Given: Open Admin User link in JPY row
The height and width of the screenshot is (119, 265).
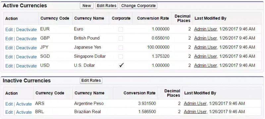Looking at the screenshot, I should (x=205, y=47).
